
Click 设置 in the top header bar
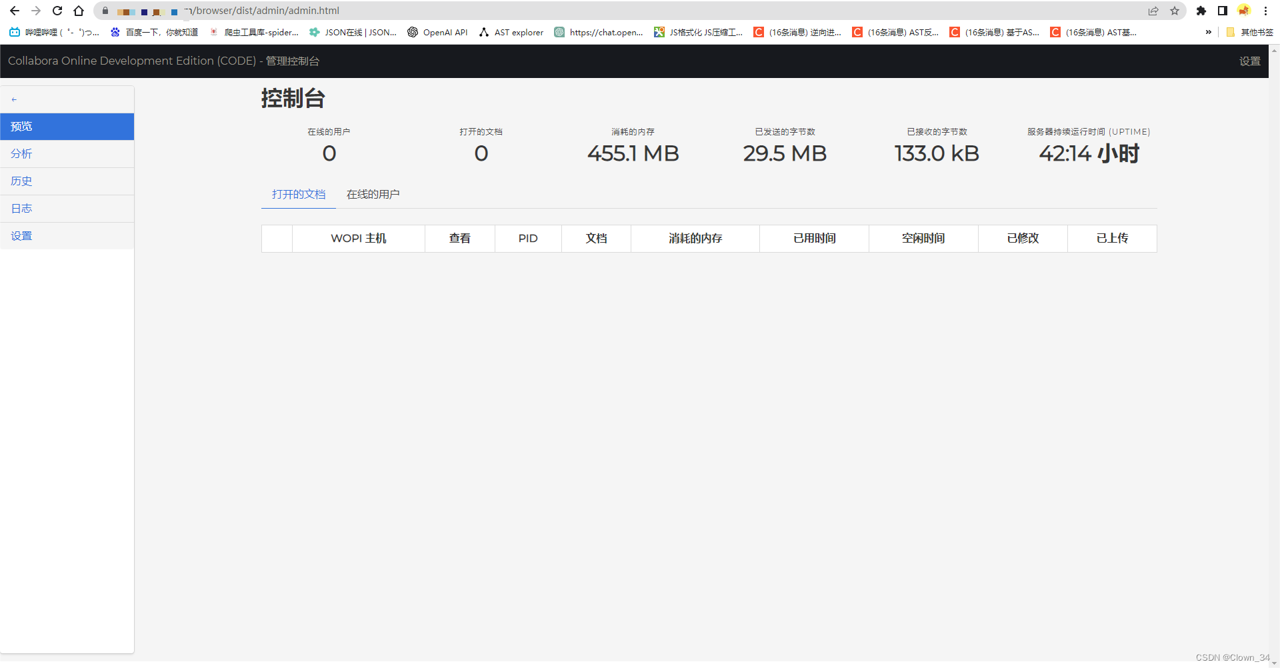tap(1250, 61)
